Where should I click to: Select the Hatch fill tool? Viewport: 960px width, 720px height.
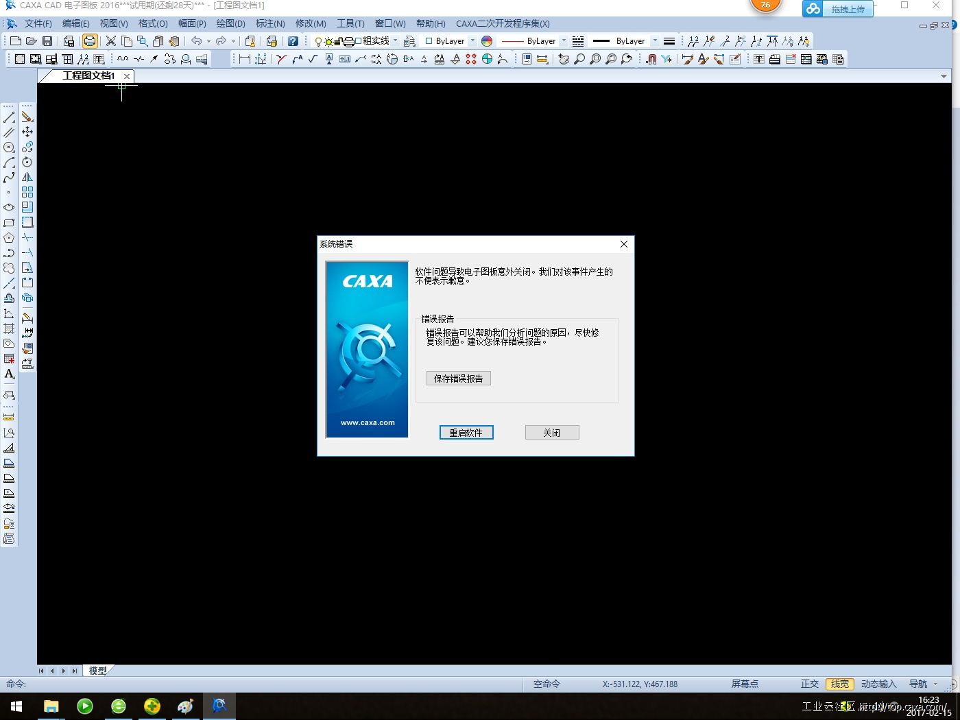(x=9, y=328)
